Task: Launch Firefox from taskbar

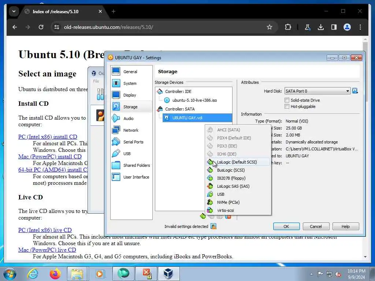Action: click(x=55, y=274)
